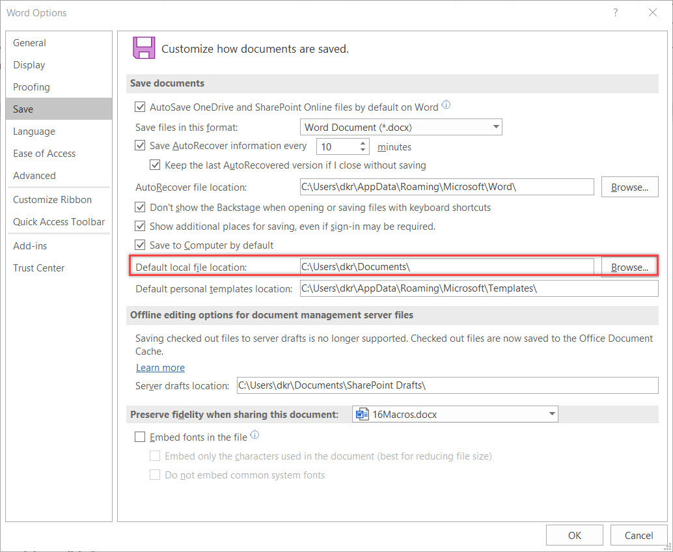Open the Learn more link
This screenshot has width=673, height=552.
(x=160, y=368)
